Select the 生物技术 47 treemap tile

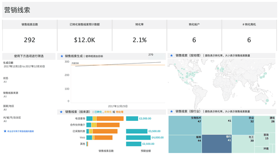tap(185, 125)
